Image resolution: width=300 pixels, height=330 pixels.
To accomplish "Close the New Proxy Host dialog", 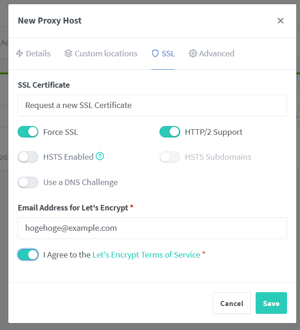I will (280, 21).
